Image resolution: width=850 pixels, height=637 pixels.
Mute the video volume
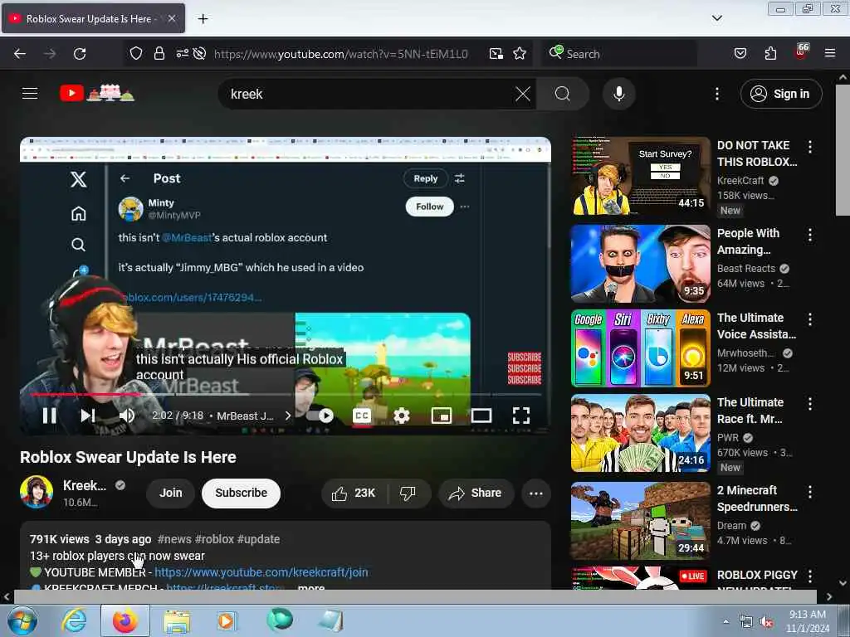click(x=127, y=416)
